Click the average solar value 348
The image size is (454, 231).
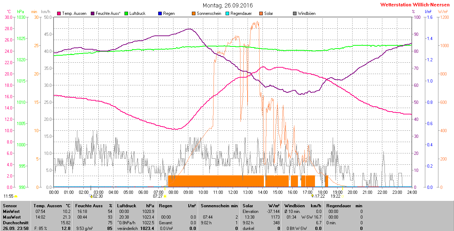[x=277, y=223]
